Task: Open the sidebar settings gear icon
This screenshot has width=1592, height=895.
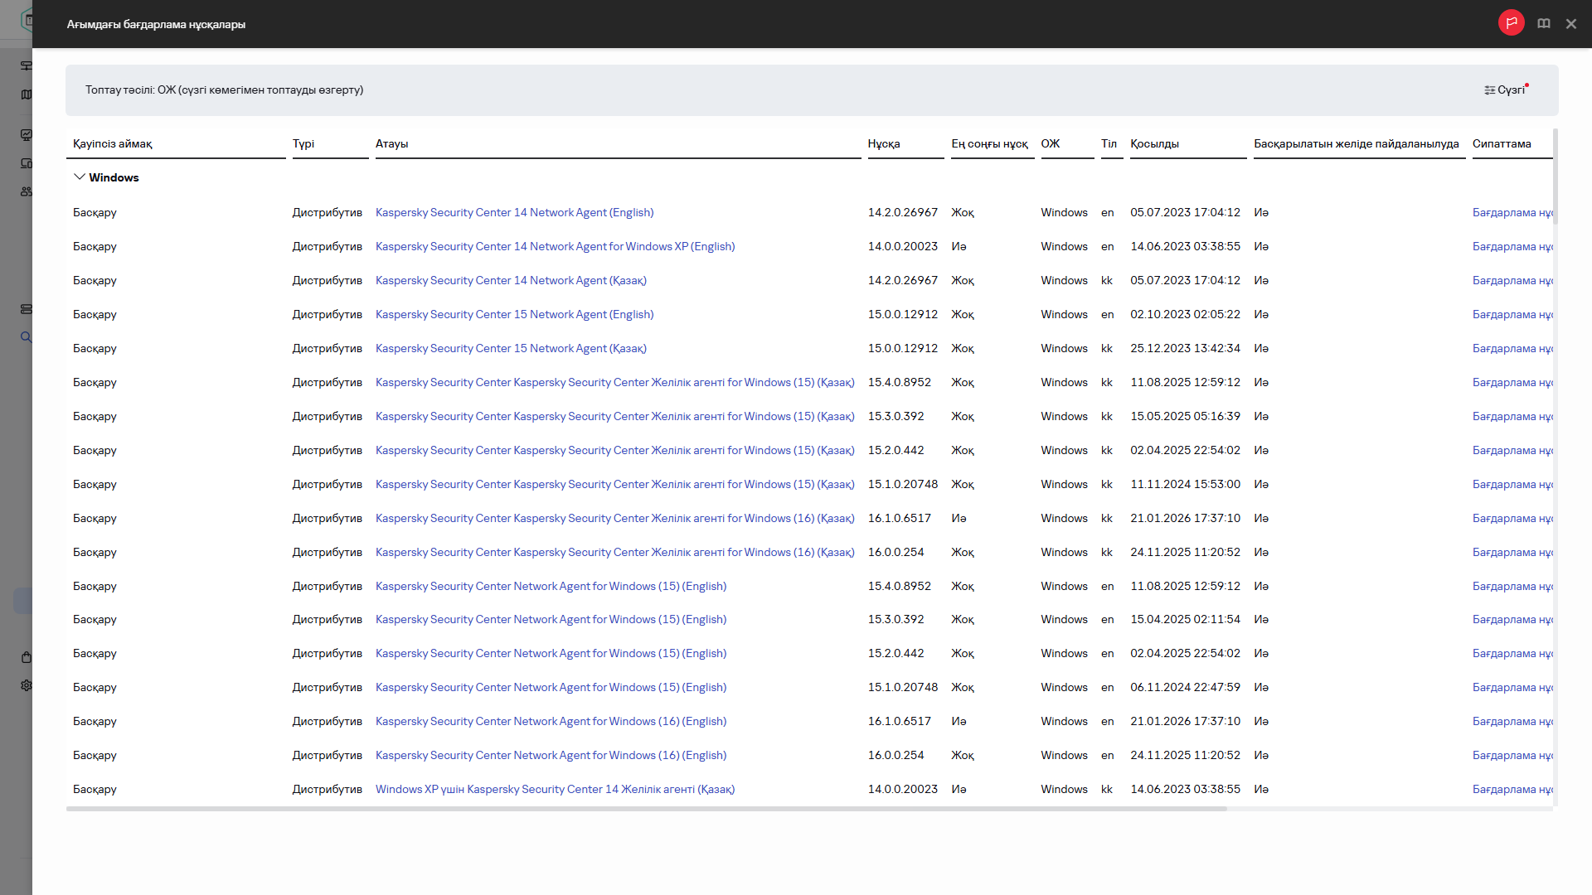Action: (x=27, y=685)
